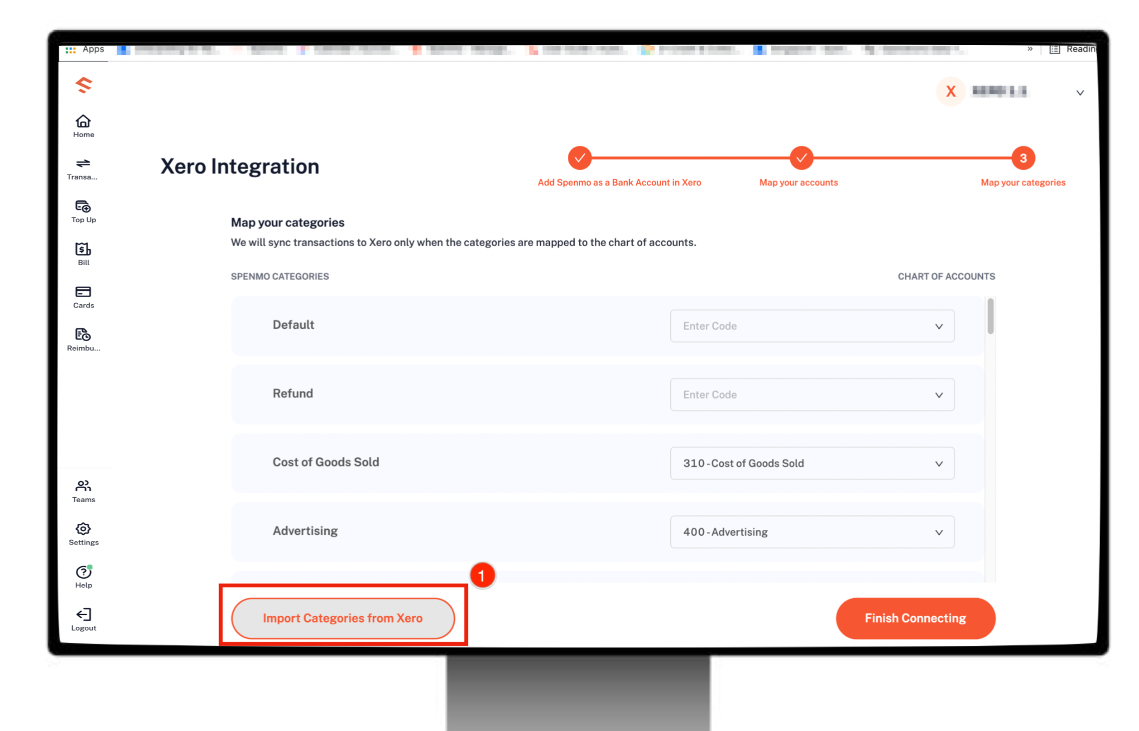Open Settings from the sidebar

pos(84,534)
